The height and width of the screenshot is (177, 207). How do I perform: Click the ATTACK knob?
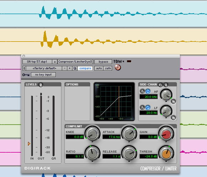[129, 134]
